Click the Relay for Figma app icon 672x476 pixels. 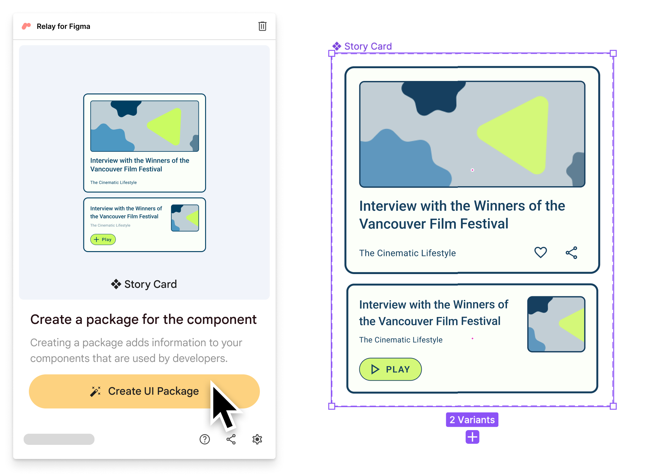tap(27, 26)
